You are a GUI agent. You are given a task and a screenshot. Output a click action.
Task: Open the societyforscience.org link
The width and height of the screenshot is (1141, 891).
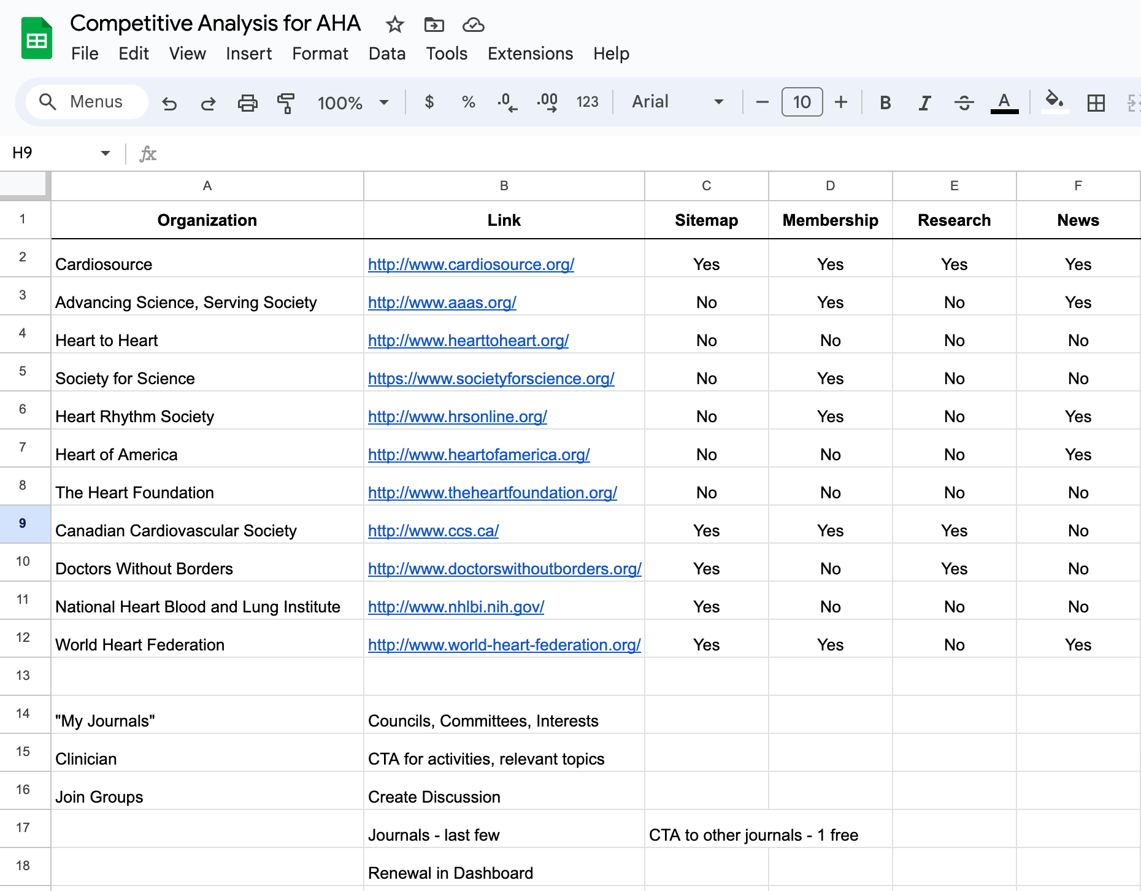click(491, 379)
